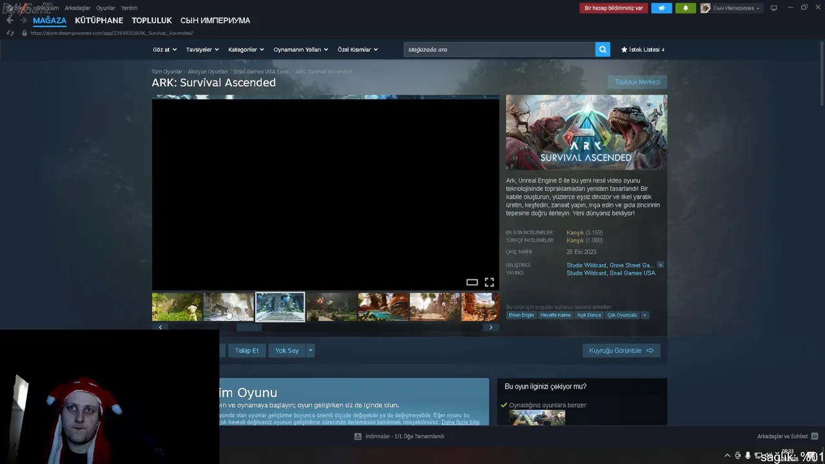Expand the Oynamanın Yolları menu
Screen dimensions: 825x464
click(300, 50)
